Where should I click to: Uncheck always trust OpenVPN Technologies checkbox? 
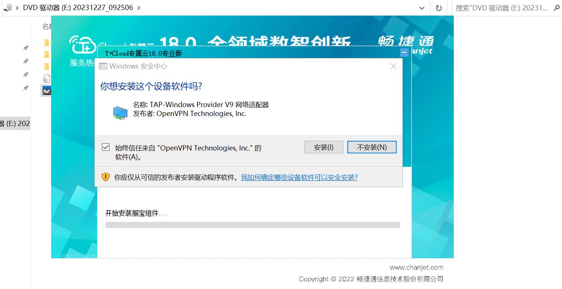click(x=106, y=147)
